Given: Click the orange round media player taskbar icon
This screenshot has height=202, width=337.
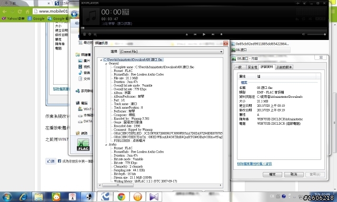Looking at the screenshot, I should (137, 197).
